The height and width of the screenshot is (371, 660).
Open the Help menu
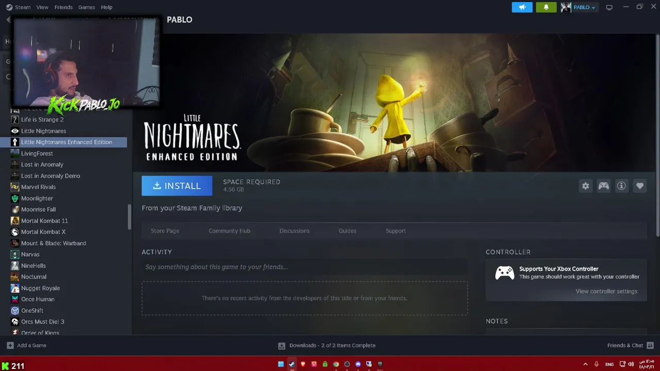click(107, 7)
